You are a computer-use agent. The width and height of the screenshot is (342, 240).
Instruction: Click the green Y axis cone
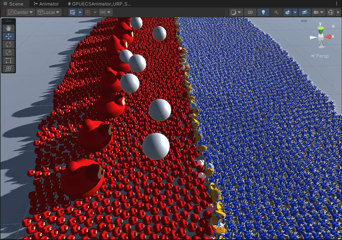[321, 31]
